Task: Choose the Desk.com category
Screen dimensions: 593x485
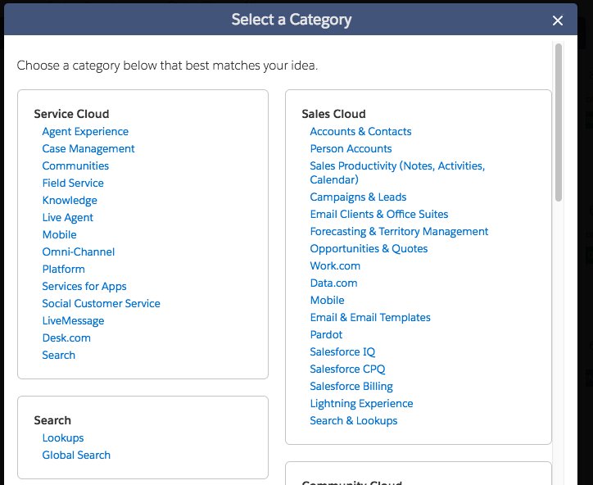Action: point(66,338)
